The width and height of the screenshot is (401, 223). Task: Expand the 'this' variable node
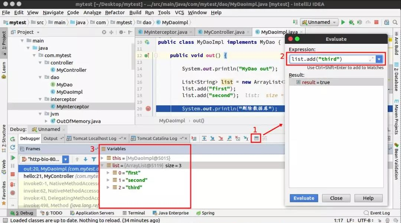102,158
